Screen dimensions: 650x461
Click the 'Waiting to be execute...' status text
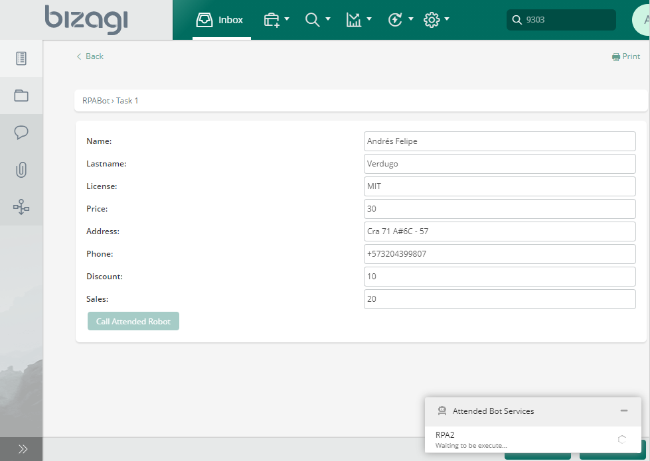471,446
